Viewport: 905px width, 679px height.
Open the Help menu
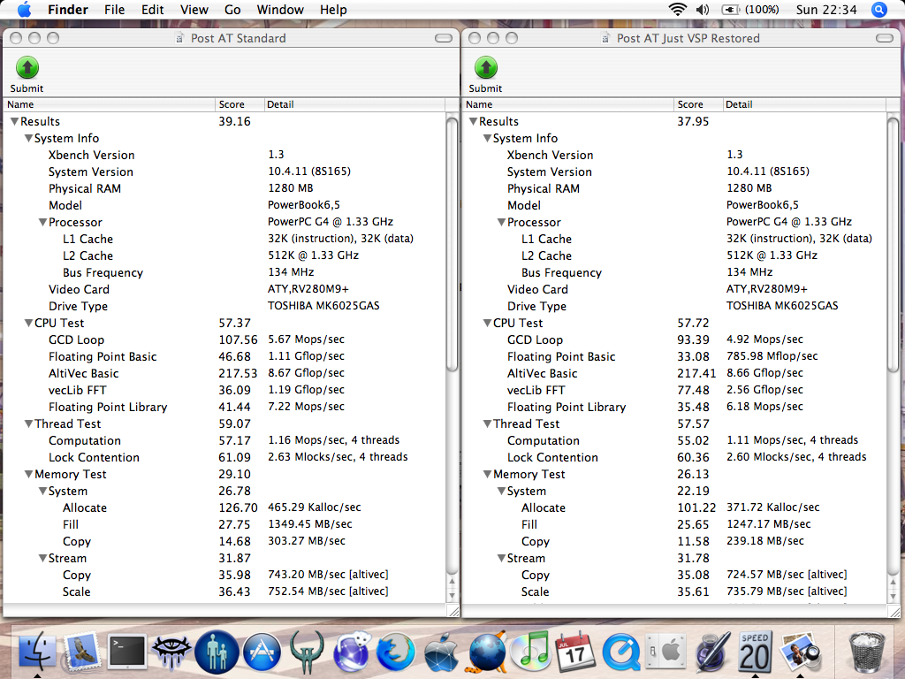[333, 10]
